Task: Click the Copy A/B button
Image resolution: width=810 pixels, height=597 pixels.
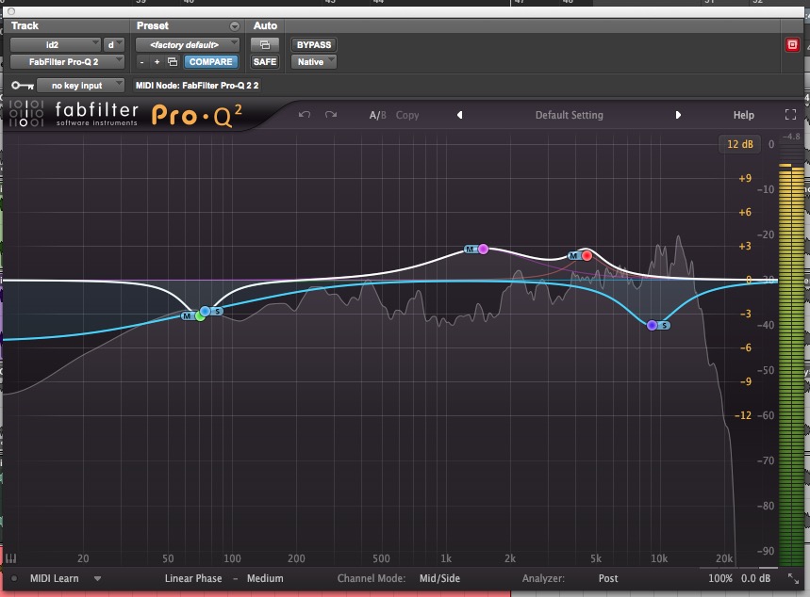Action: 407,115
